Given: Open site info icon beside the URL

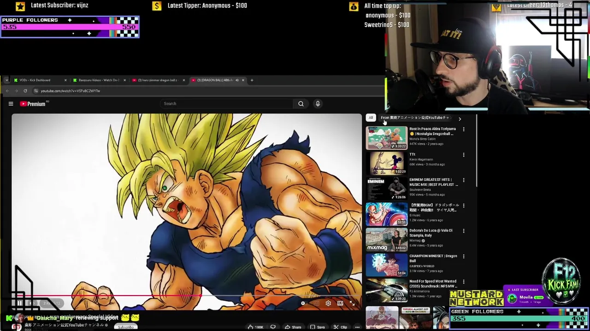Looking at the screenshot, I should pyautogui.click(x=36, y=91).
